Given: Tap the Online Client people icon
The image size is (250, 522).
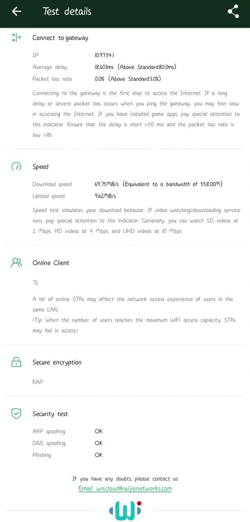Looking at the screenshot, I should (16, 263).
